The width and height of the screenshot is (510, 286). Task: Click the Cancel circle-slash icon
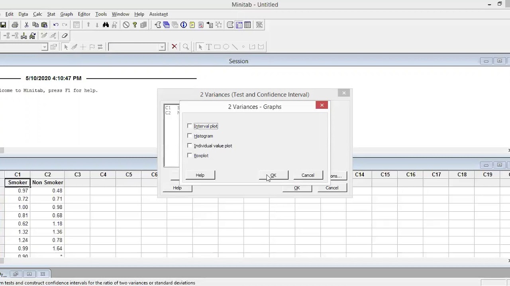point(126,25)
